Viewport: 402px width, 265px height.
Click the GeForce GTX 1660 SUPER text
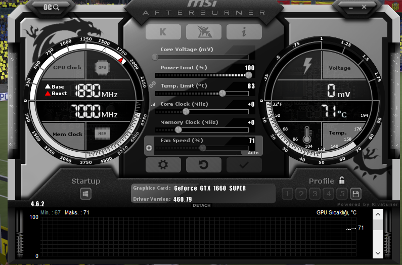pyautogui.click(x=210, y=188)
